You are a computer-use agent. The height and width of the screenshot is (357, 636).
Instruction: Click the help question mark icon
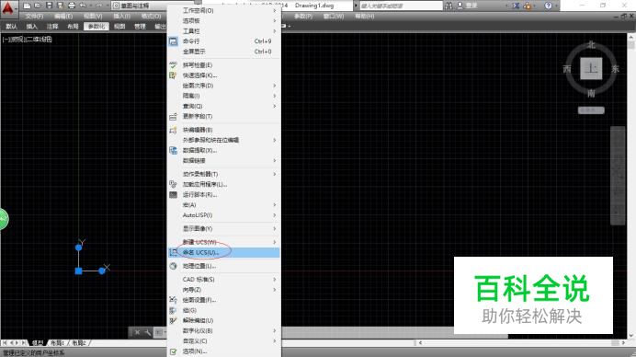click(x=549, y=6)
